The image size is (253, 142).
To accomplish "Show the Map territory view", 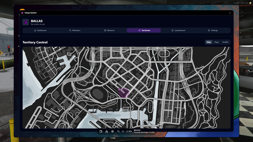I will point(209,42).
